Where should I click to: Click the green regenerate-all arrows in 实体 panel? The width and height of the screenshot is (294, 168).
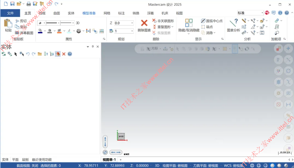click(x=4, y=54)
